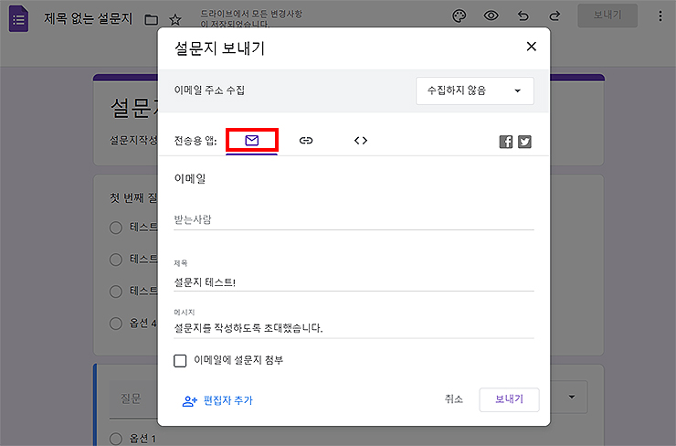Share the form via Facebook icon
The height and width of the screenshot is (446, 676).
point(506,142)
